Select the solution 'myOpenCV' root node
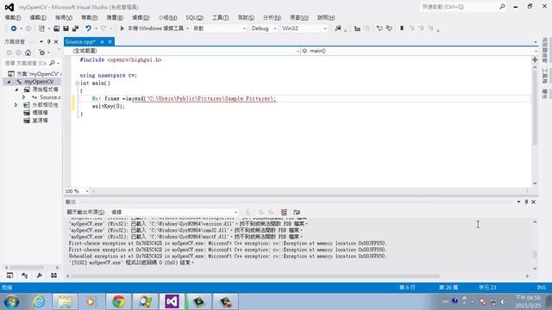The width and height of the screenshot is (552, 310). pyautogui.click(x=38, y=74)
